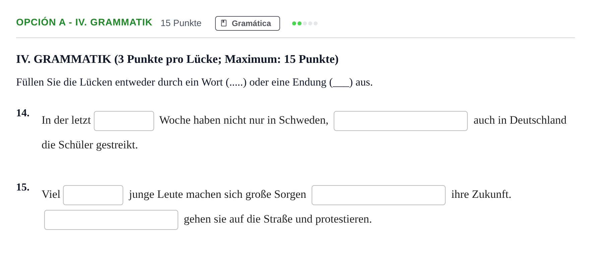Click the "Füllen Sie die Lücken" instruction
The width and height of the screenshot is (591, 260).
coord(194,82)
